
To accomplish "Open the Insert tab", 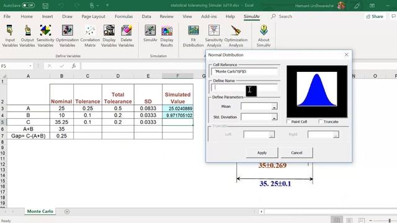I will coord(47,17).
